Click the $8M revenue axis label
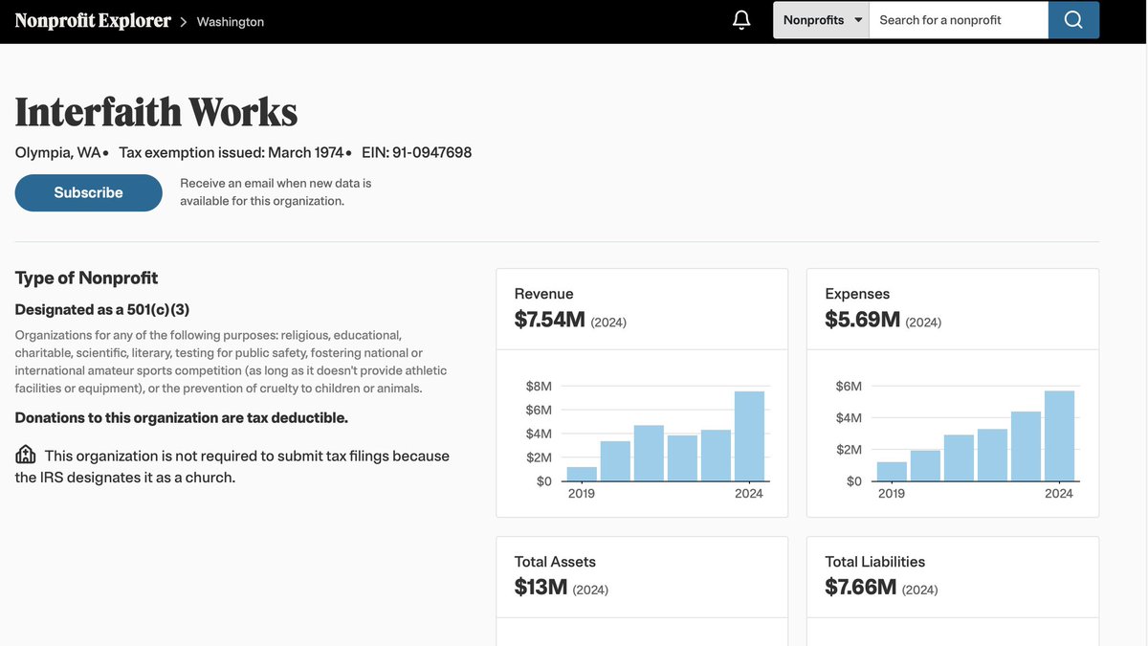1148x646 pixels. click(x=539, y=386)
